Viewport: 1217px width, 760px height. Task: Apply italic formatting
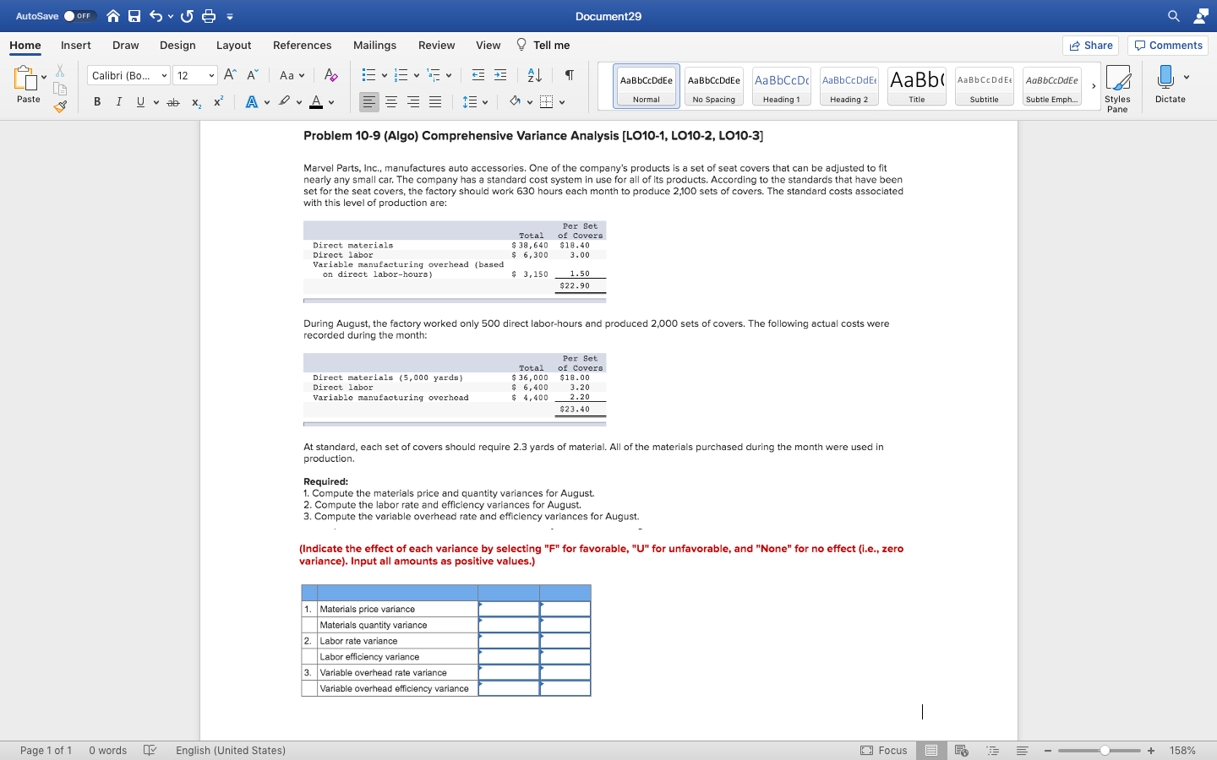pos(118,101)
